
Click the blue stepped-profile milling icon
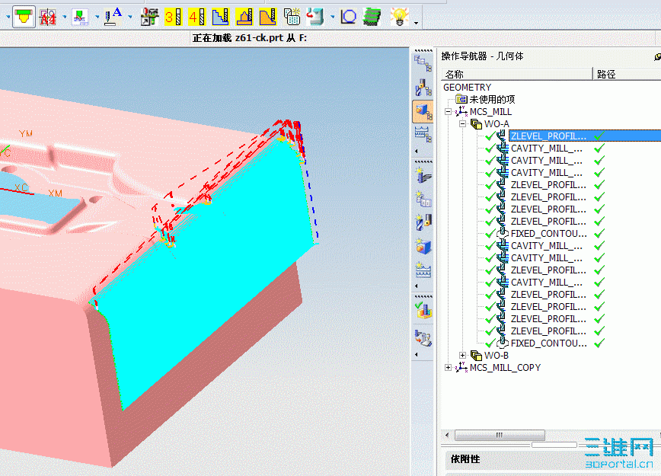point(220,18)
